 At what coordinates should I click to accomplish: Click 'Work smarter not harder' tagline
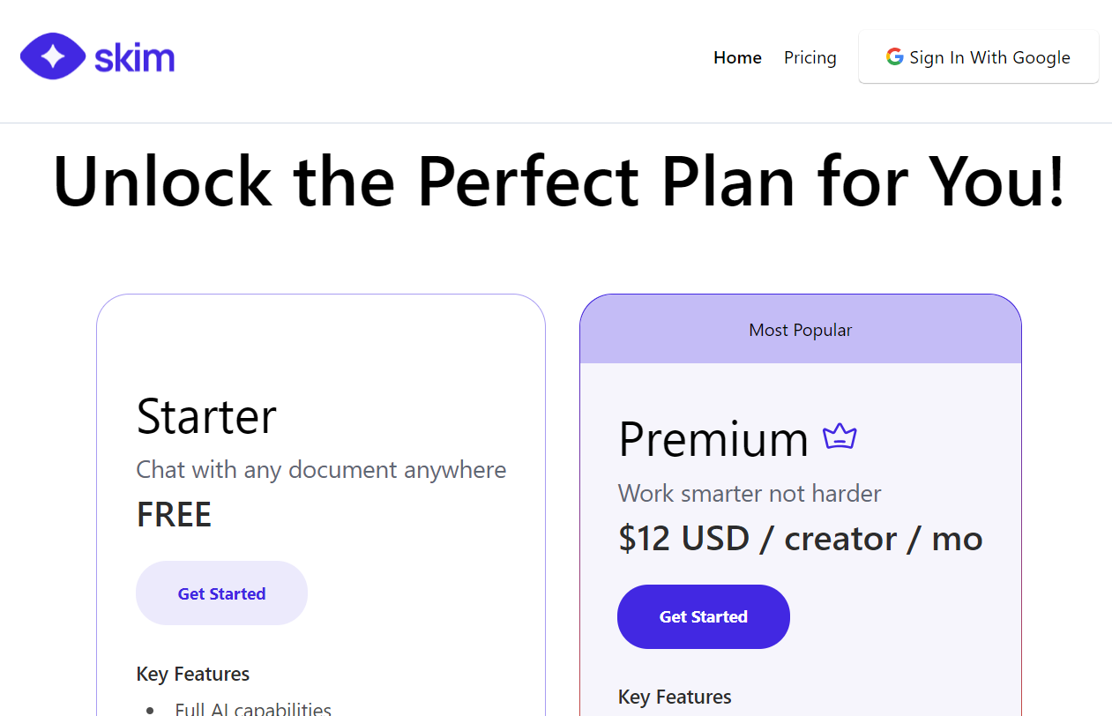tap(749, 493)
